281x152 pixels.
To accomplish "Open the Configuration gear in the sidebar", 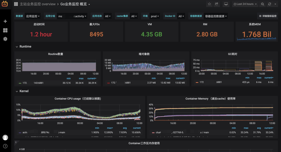I will pyautogui.click(x=5, y=39).
